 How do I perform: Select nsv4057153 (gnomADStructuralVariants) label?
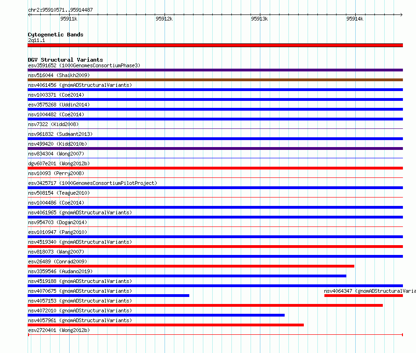tap(80, 301)
